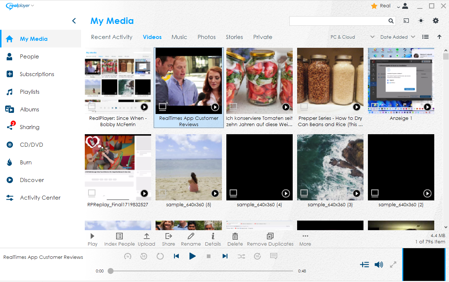
Task: Open the My Media sidebar section
Action: coord(41,39)
